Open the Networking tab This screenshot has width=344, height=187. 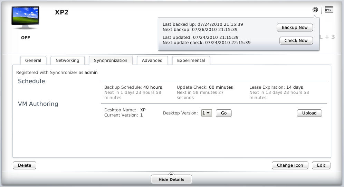(67, 60)
